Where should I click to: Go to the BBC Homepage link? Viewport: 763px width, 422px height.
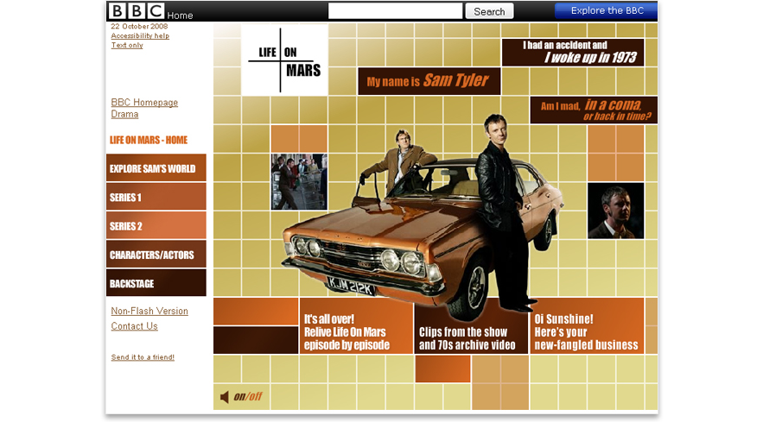(x=144, y=103)
